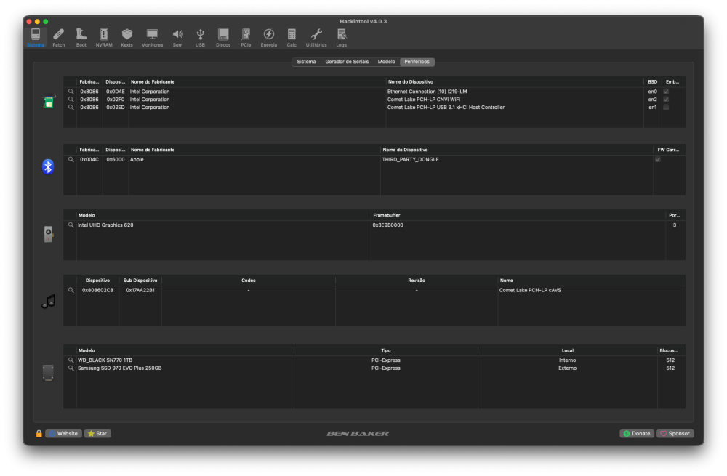The width and height of the screenshot is (727, 476).
Task: Click magnifier for Comet Lake CNVi WiFi row
Action: [71, 99]
